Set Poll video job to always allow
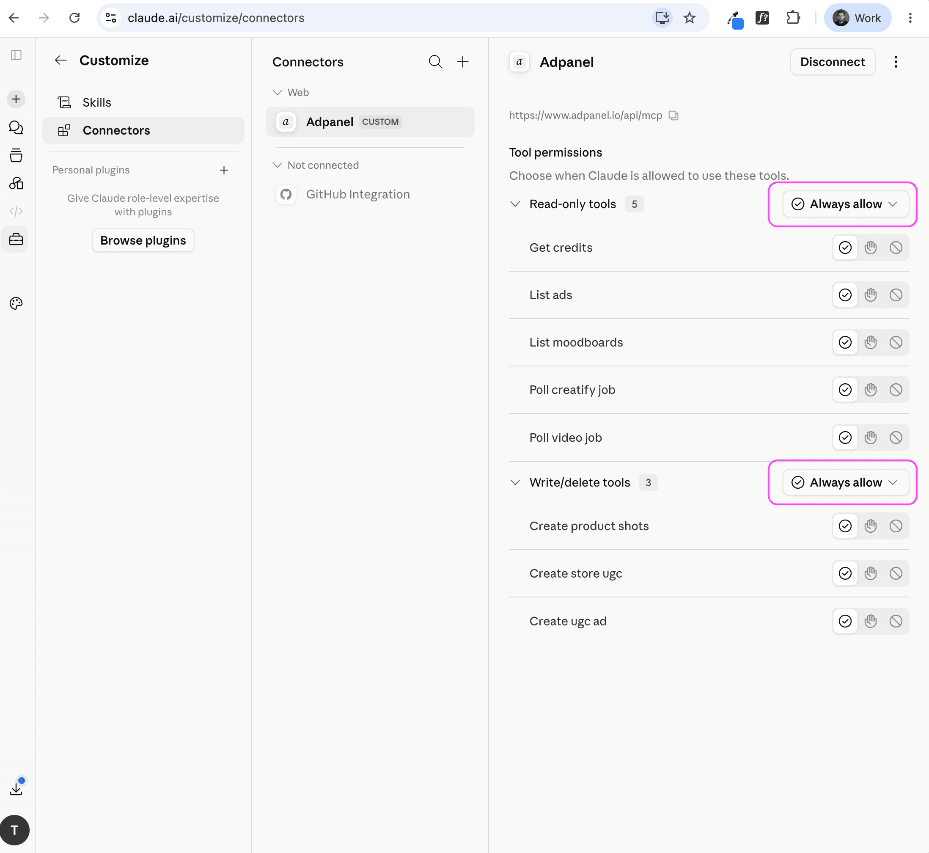929x853 pixels. (845, 438)
